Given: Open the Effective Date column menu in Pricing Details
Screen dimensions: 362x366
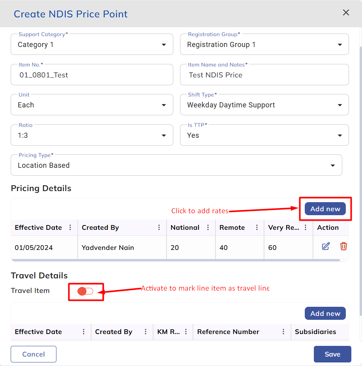Looking at the screenshot, I should click(70, 227).
